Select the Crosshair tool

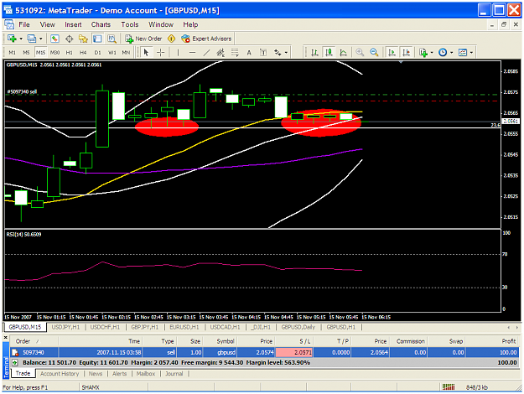[x=160, y=53]
